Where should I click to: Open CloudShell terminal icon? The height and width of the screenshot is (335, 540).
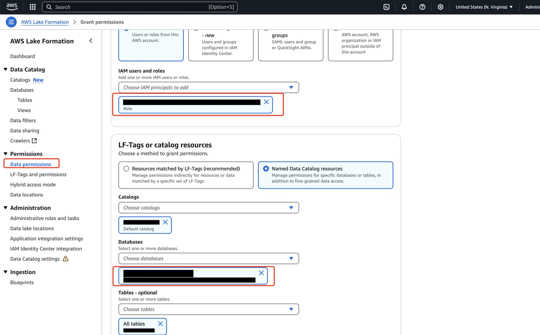[x=386, y=7]
